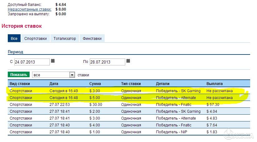Click the 'Вид ставки' column header
257x142 pixels.
point(20,84)
